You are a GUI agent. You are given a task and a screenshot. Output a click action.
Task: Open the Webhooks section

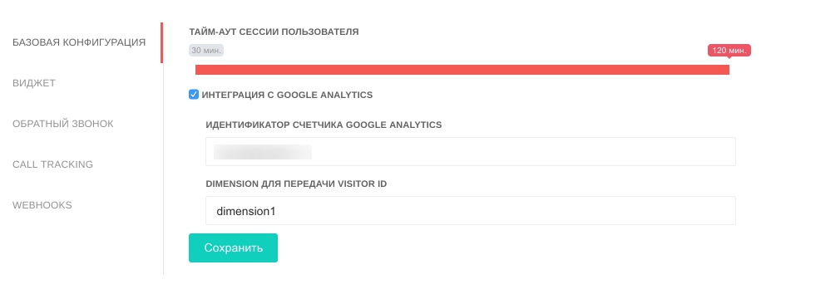(42, 205)
